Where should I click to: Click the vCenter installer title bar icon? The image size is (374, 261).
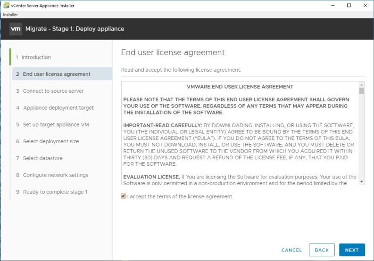(x=6, y=5)
